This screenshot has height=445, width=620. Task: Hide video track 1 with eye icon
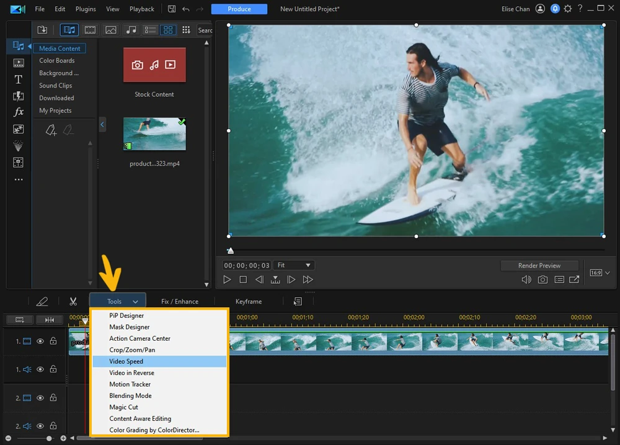click(40, 341)
